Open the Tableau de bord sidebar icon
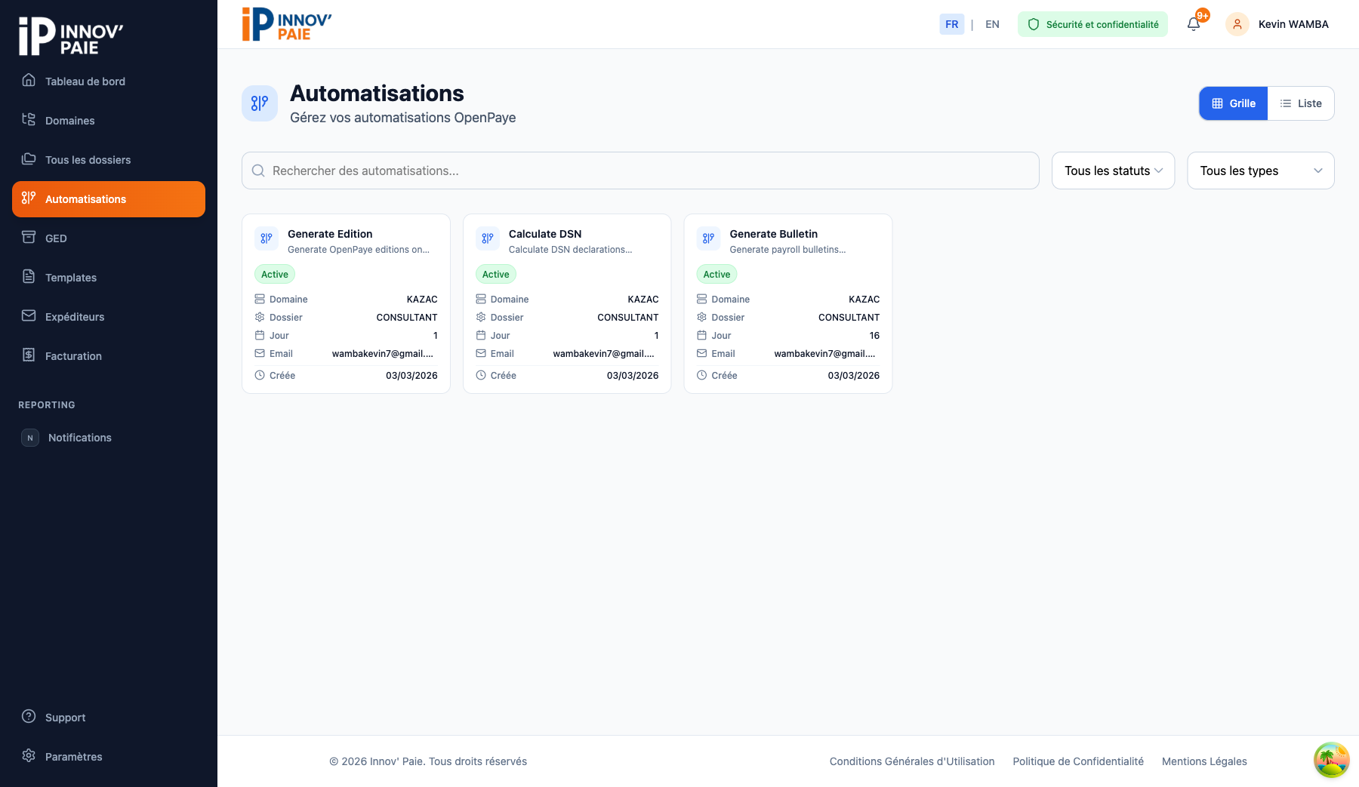The width and height of the screenshot is (1359, 787). click(x=29, y=81)
